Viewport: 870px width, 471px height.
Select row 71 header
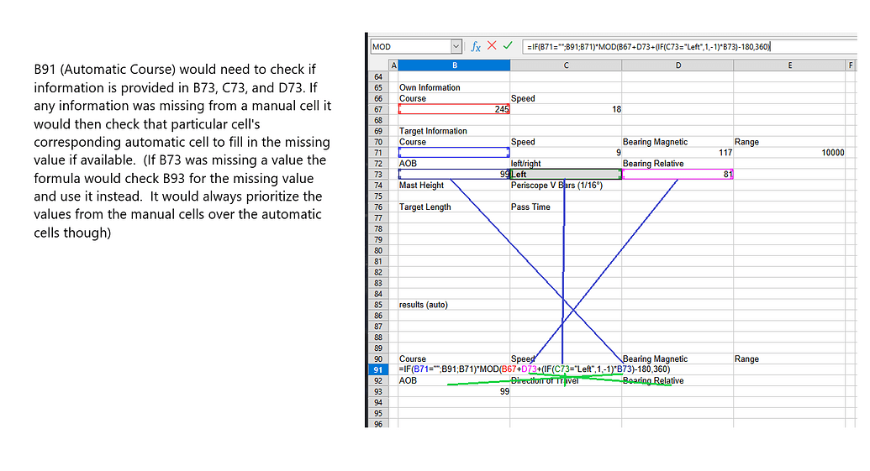378,153
